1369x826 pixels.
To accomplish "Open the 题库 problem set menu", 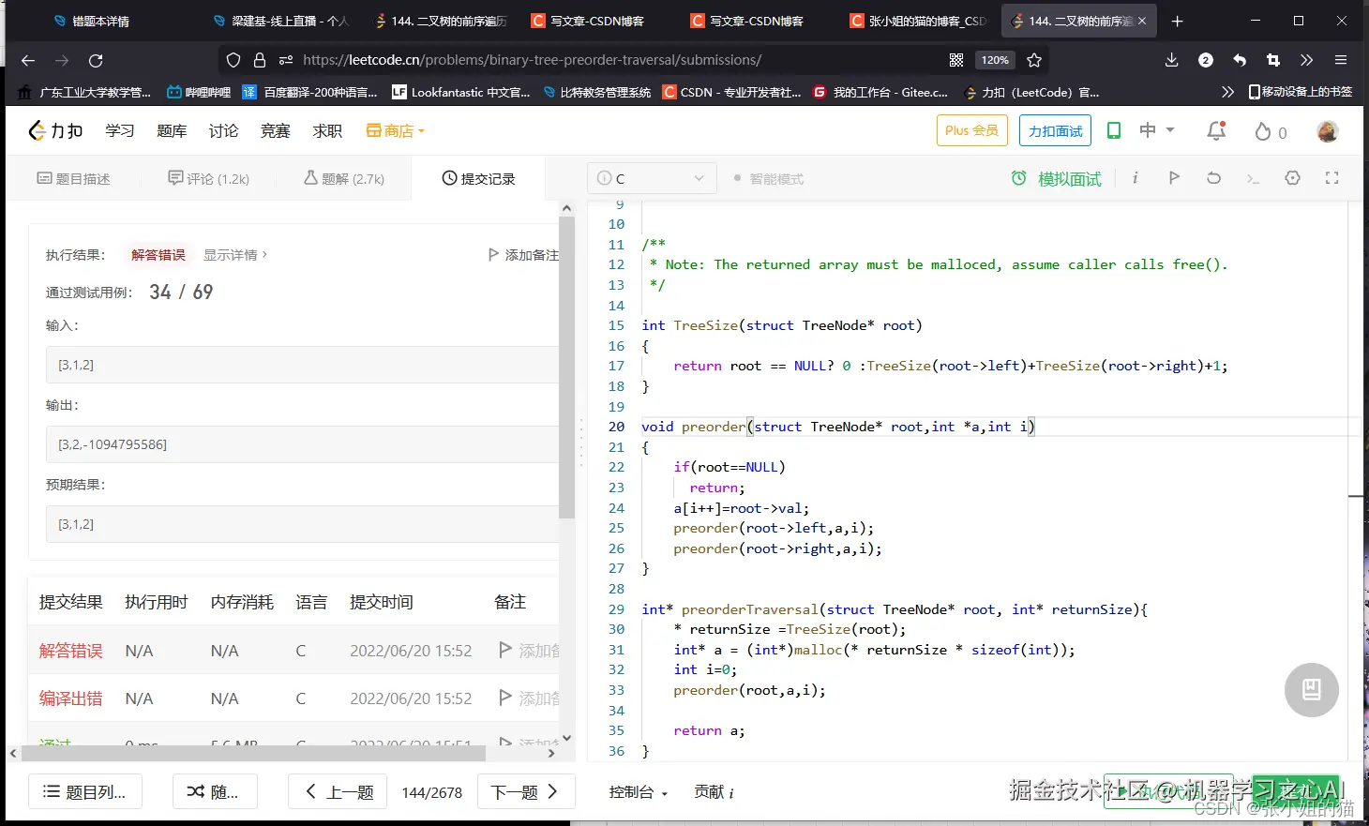I will 172,130.
